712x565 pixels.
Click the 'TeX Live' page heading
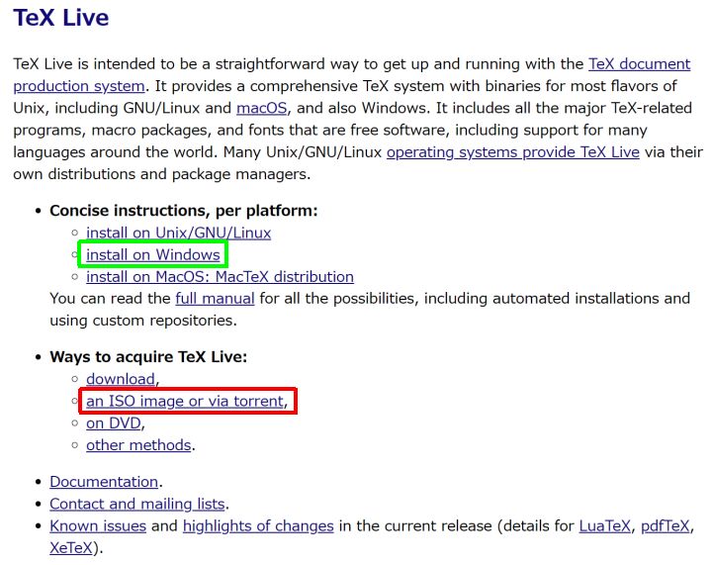tap(61, 18)
